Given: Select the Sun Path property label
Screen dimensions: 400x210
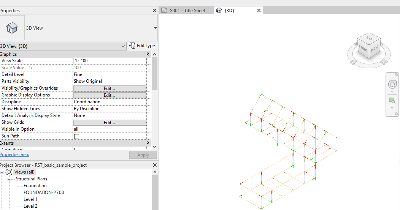Looking at the screenshot, I should [x=10, y=136].
